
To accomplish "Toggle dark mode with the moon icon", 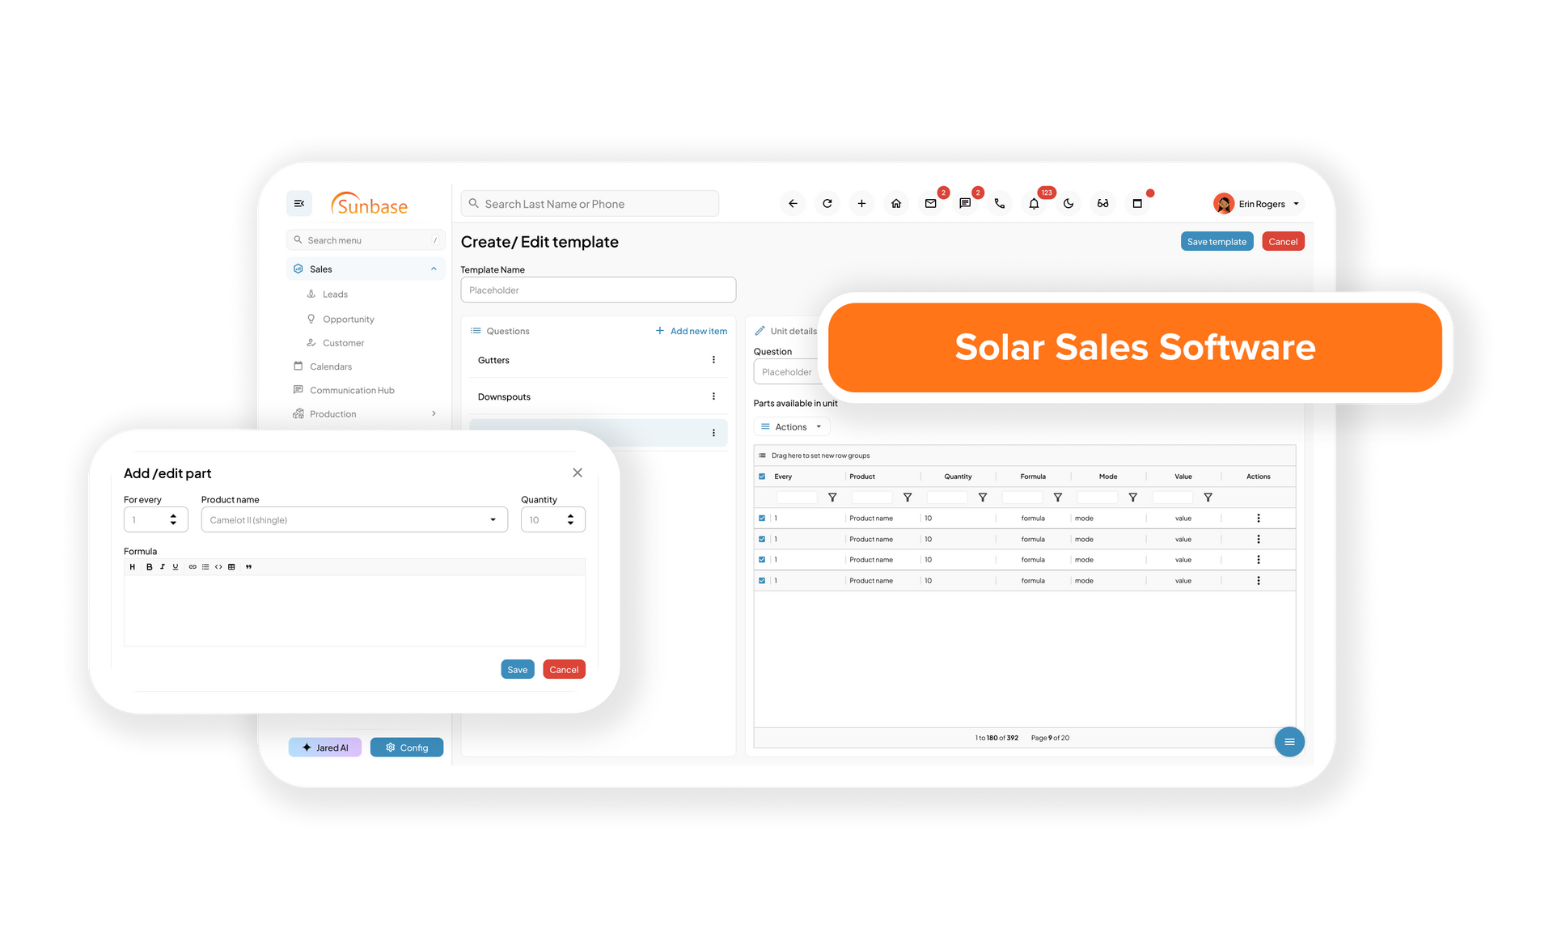I will pyautogui.click(x=1069, y=203).
